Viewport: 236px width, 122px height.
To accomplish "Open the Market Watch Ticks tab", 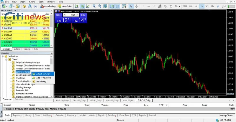I will (x=36, y=49).
